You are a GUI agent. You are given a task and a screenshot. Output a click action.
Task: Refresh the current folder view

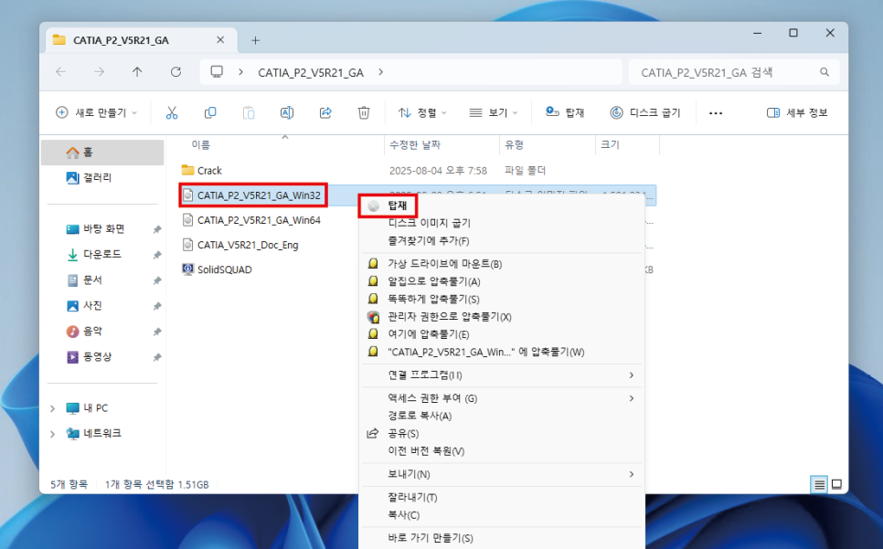click(176, 72)
